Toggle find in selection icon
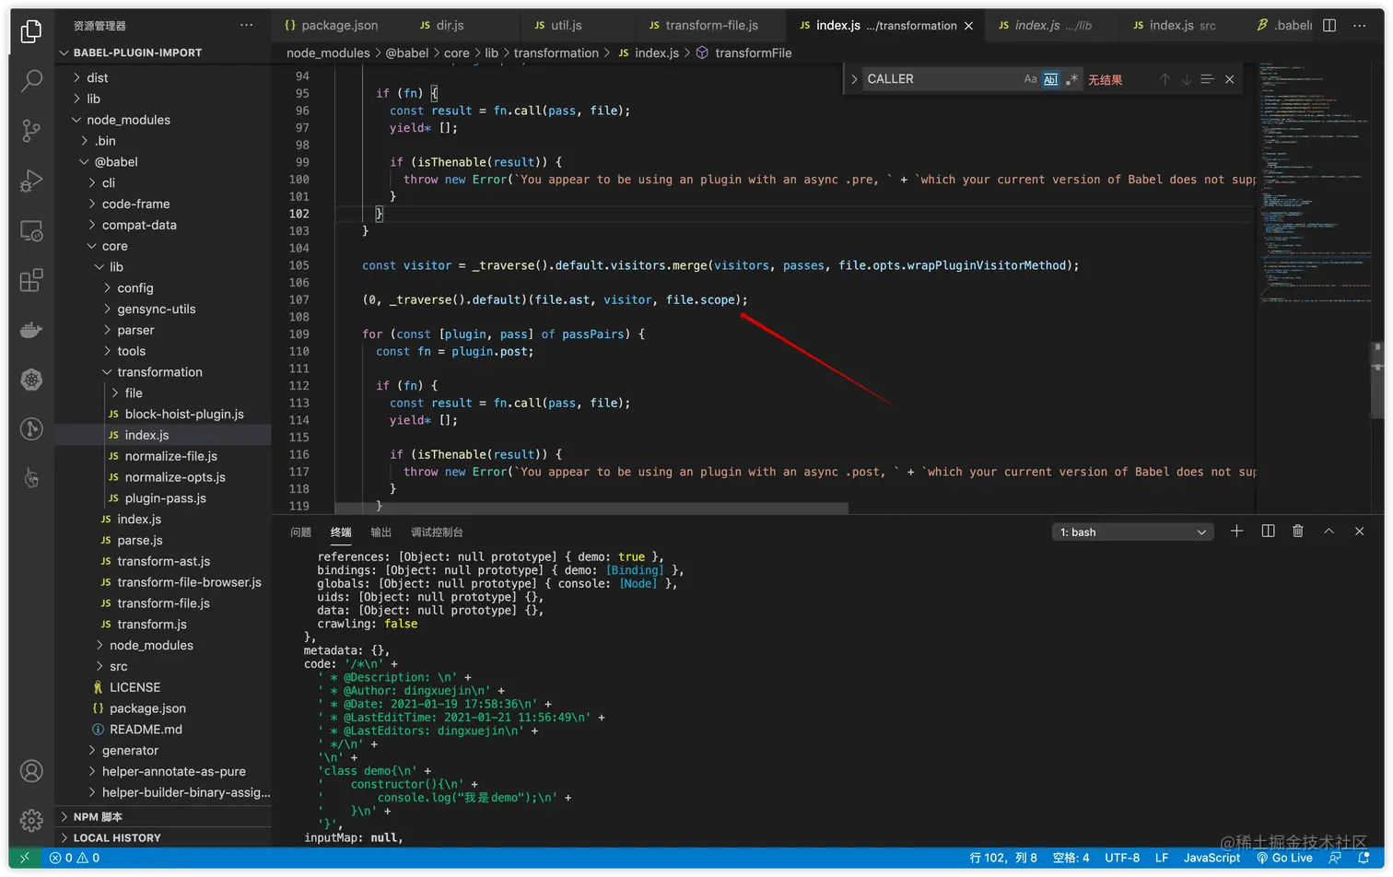This screenshot has width=1393, height=877. tap(1207, 79)
